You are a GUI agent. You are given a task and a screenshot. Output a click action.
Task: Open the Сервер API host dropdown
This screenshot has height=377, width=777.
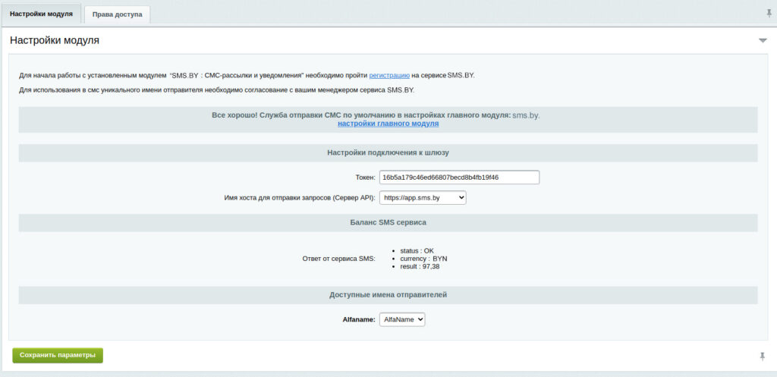tap(423, 198)
